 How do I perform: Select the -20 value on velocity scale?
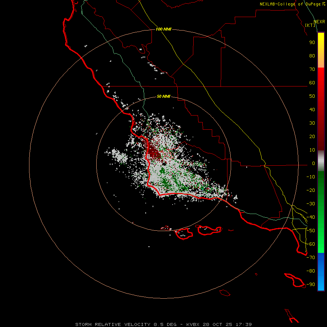tap(311, 190)
